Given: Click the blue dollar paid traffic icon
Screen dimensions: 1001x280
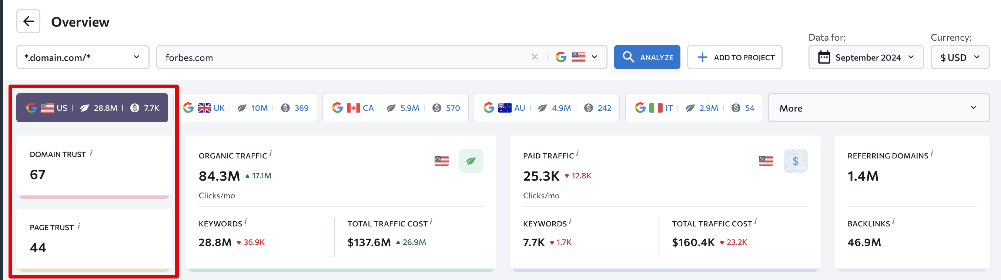Looking at the screenshot, I should pos(796,161).
